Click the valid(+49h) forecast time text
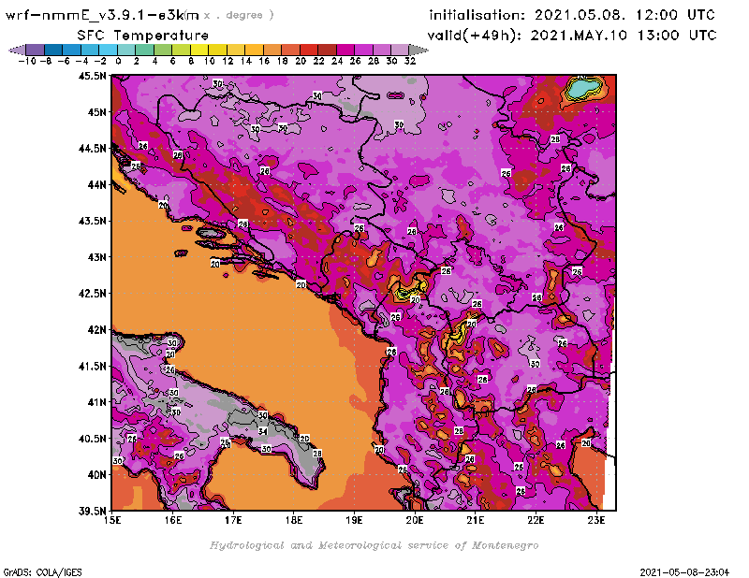This screenshot has width=749, height=578. click(x=573, y=35)
